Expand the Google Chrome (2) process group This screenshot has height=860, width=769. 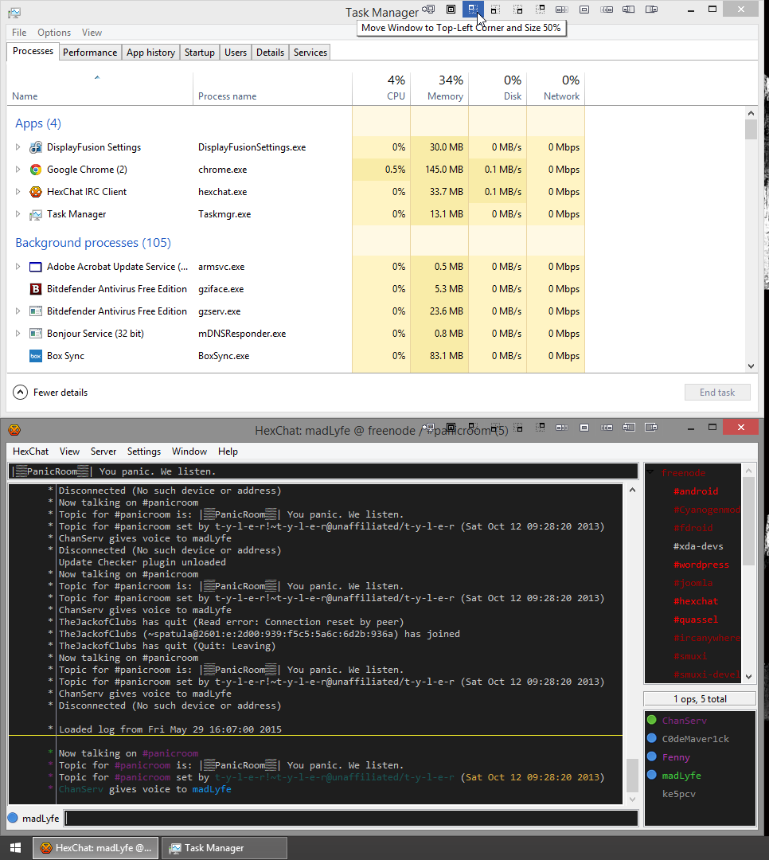pos(18,170)
